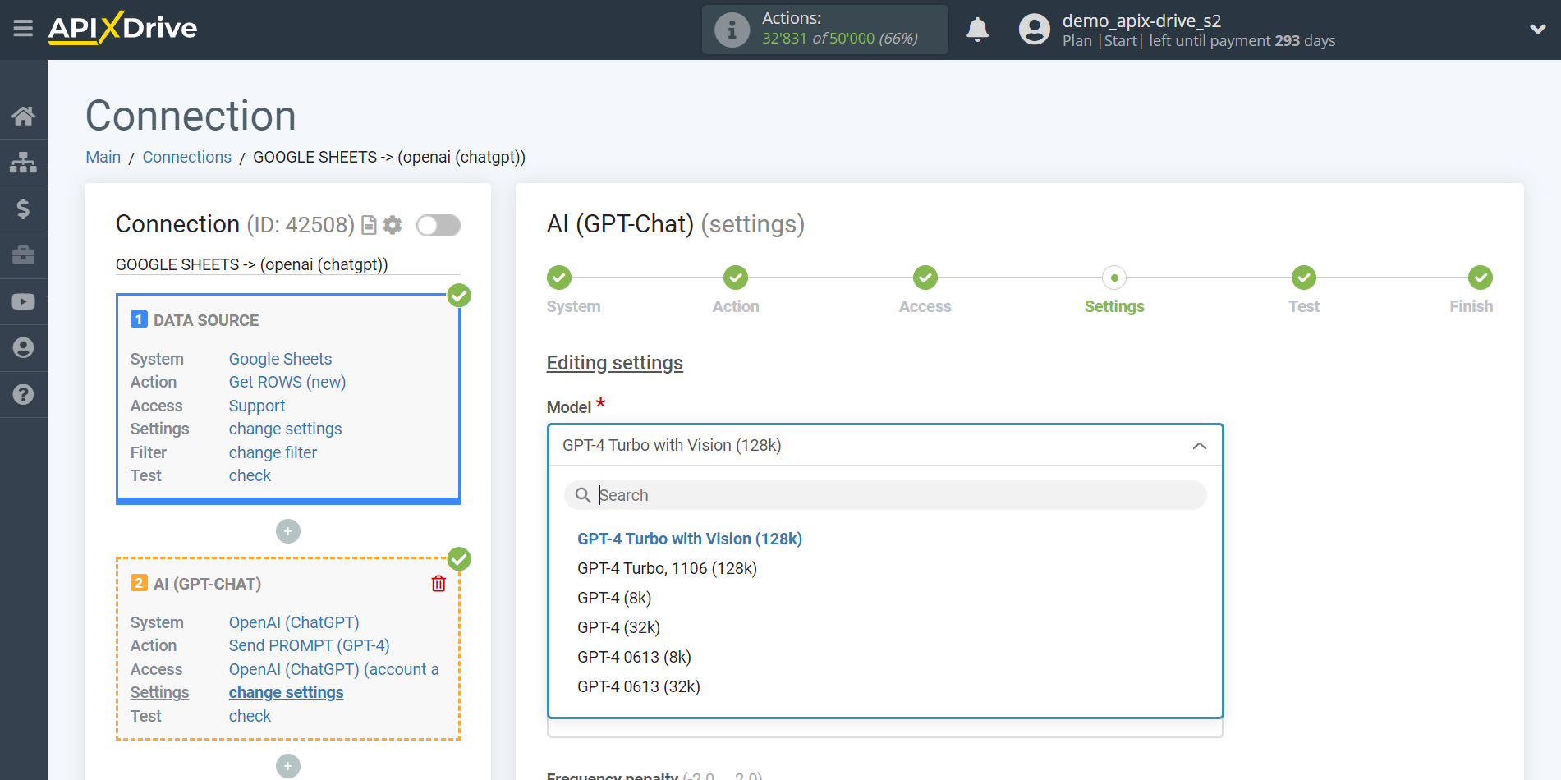
Task: Click AI block change settings link
Action: (x=286, y=692)
